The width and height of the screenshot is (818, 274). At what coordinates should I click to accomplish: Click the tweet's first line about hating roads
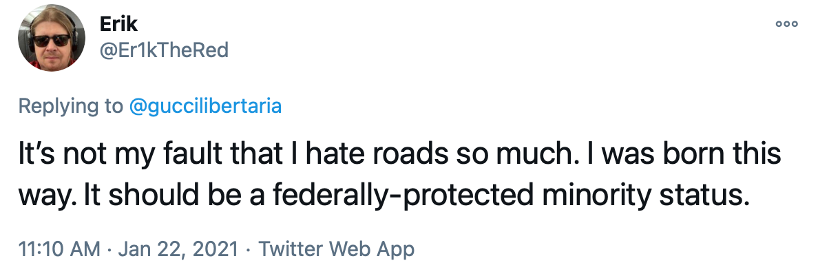click(x=399, y=155)
